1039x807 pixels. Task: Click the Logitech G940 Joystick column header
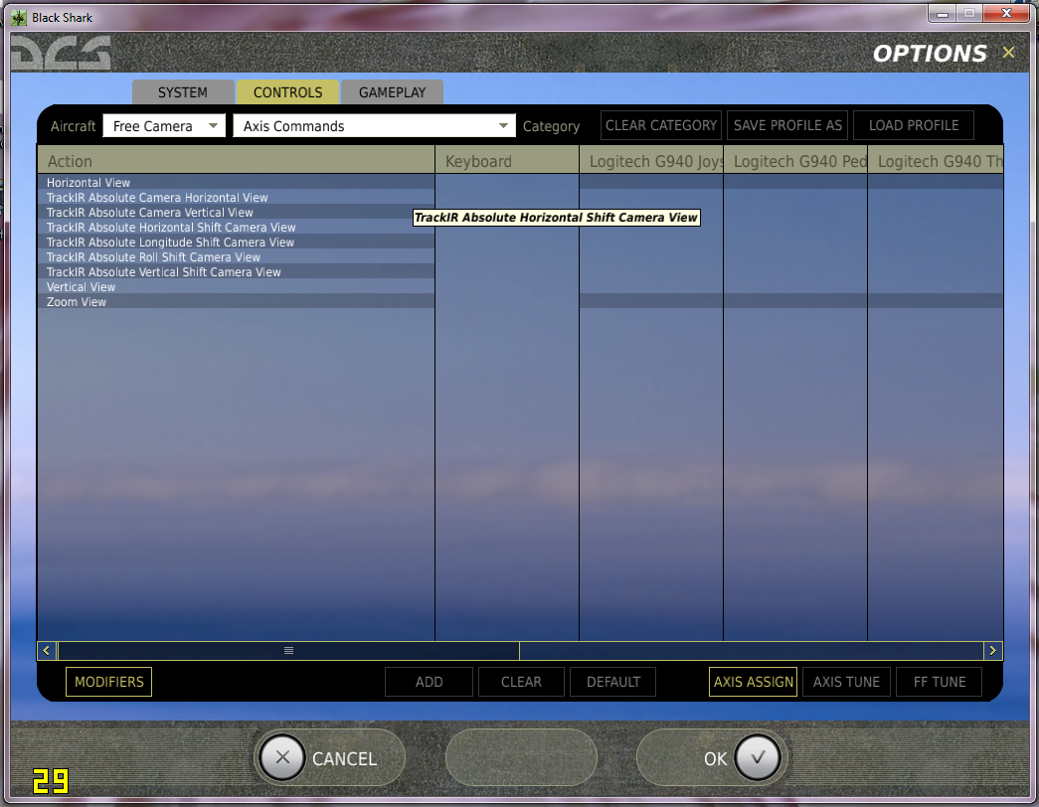[651, 160]
